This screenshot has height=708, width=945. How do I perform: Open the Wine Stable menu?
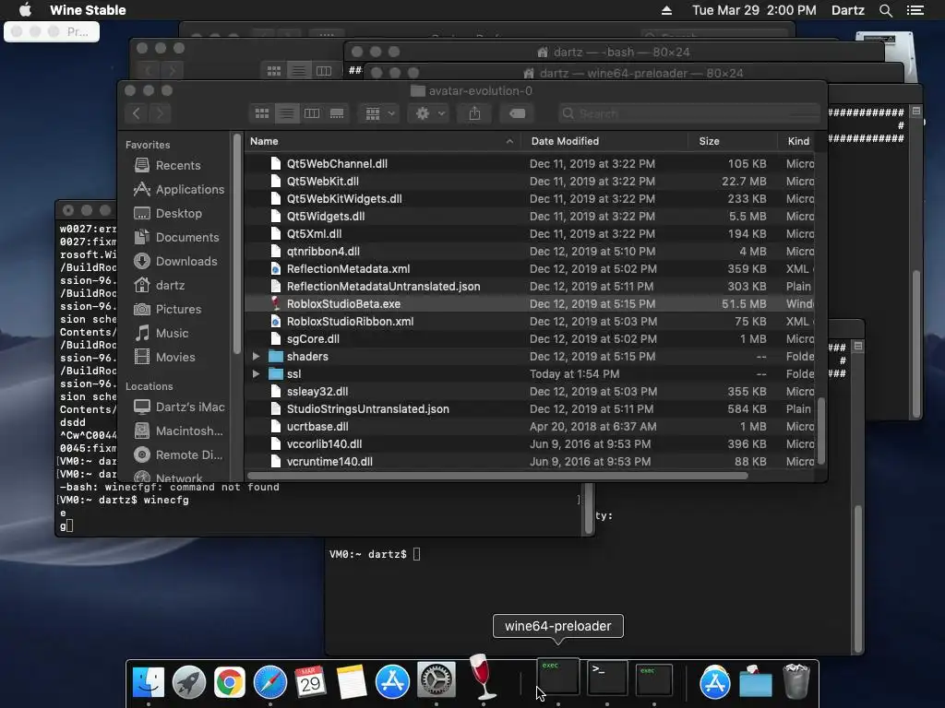point(88,9)
